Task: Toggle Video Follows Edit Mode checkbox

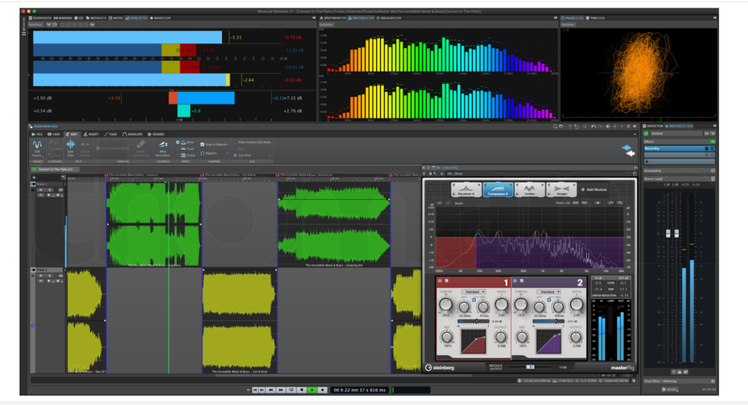Action: coord(235,142)
